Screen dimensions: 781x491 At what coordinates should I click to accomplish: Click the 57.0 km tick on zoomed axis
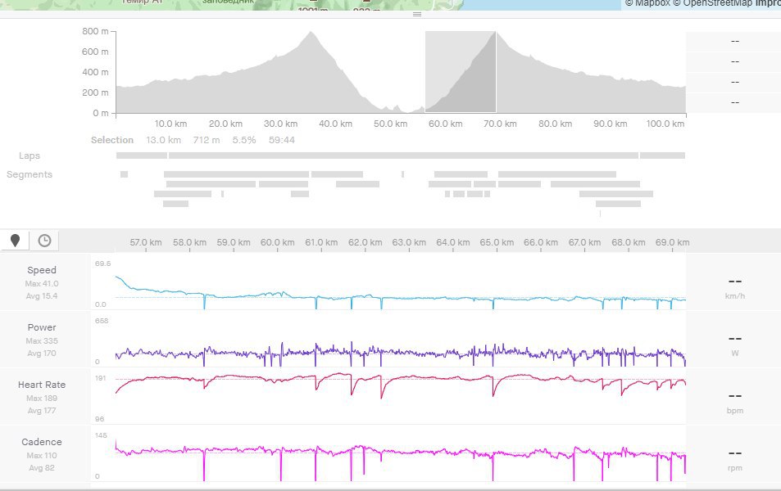[146, 242]
